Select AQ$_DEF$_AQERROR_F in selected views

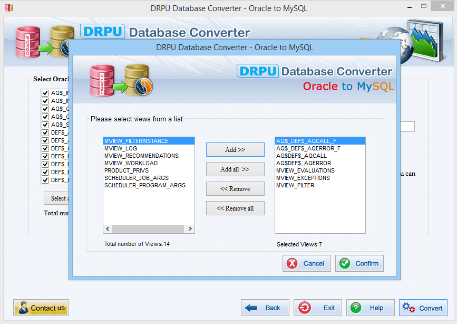coord(320,149)
